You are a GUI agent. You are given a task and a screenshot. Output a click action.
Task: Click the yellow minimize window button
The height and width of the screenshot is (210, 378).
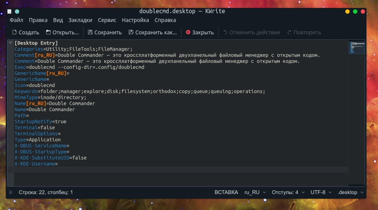pos(348,12)
